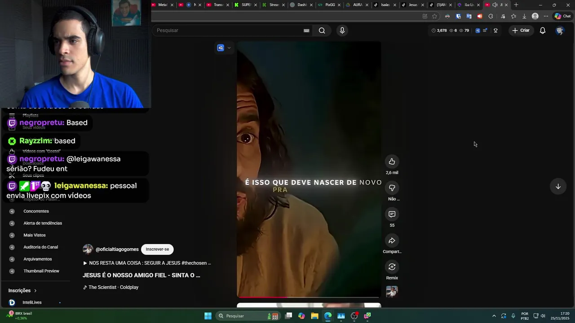Share the Short with Compartilhar icon
Image resolution: width=575 pixels, height=323 pixels.
coord(392,241)
